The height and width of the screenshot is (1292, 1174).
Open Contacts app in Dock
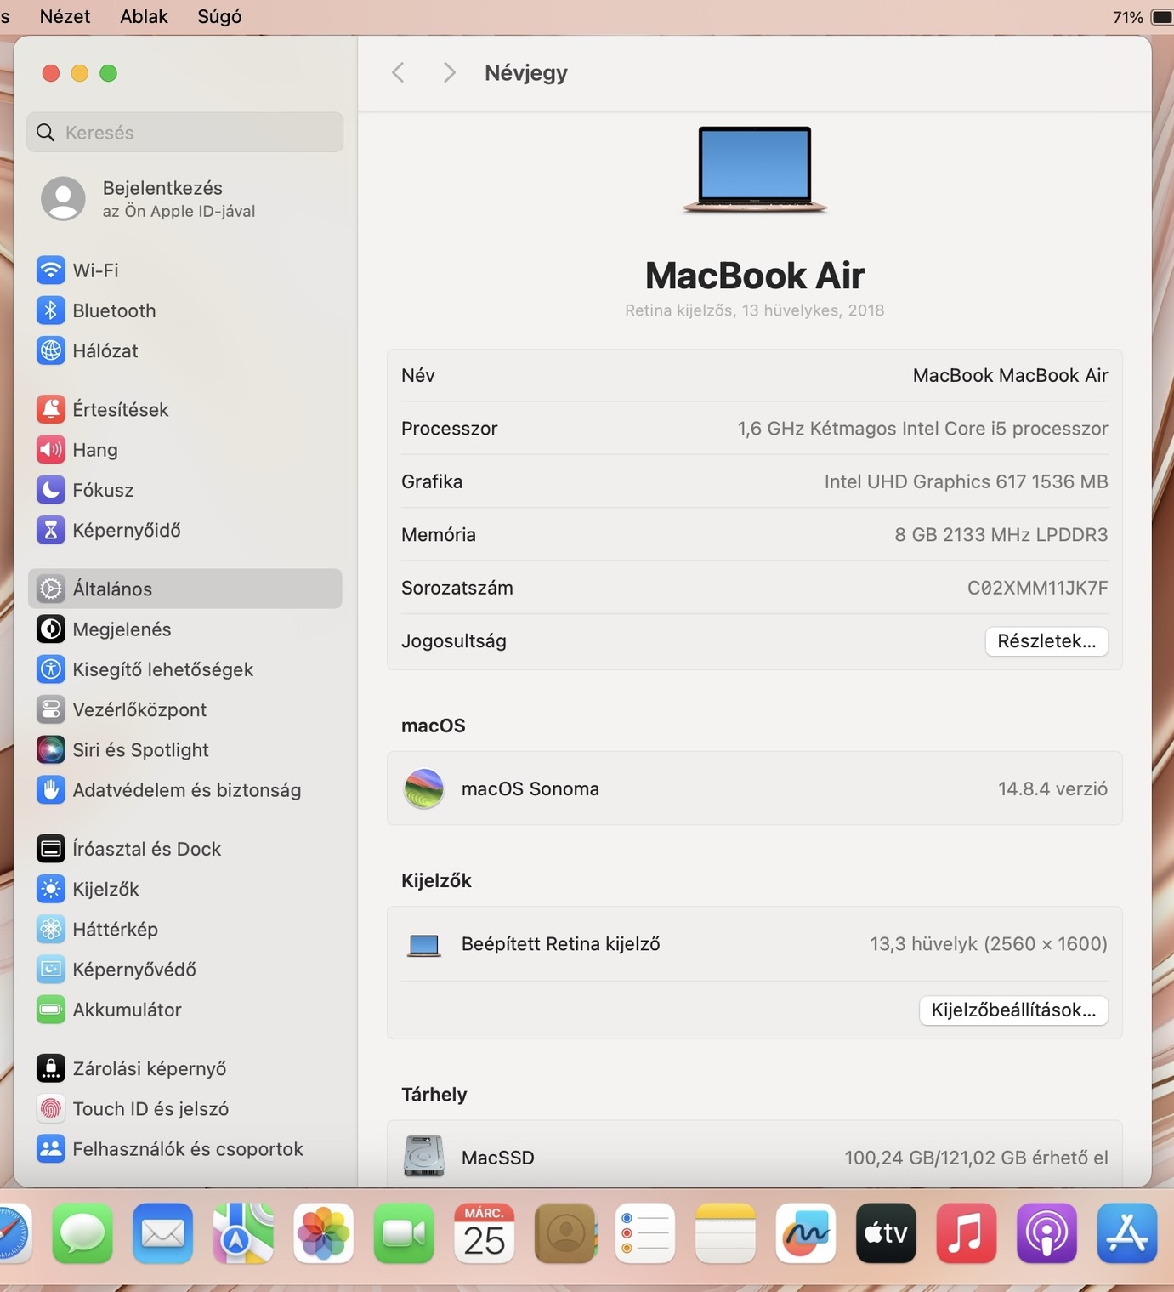[x=565, y=1233]
